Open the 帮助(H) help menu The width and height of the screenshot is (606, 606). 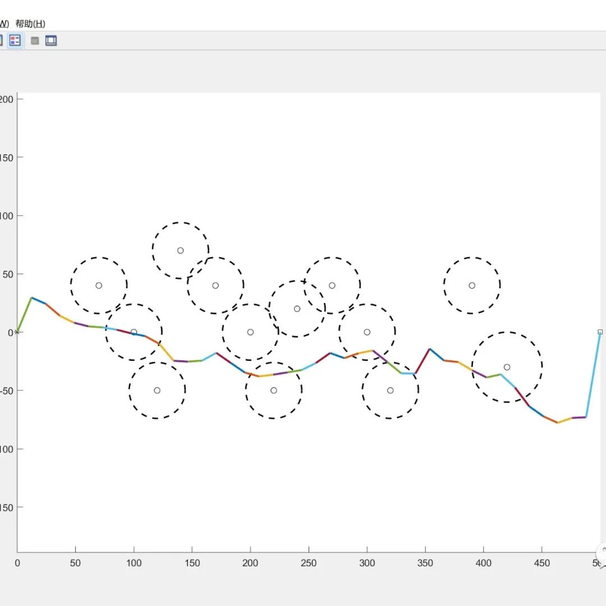coord(30,24)
